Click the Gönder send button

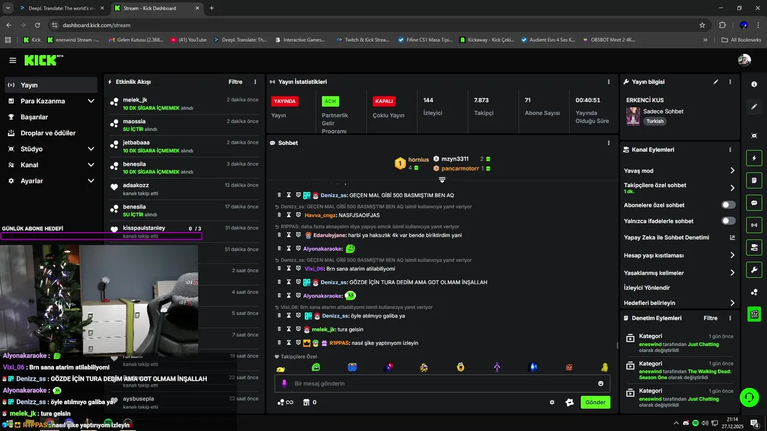(596, 402)
